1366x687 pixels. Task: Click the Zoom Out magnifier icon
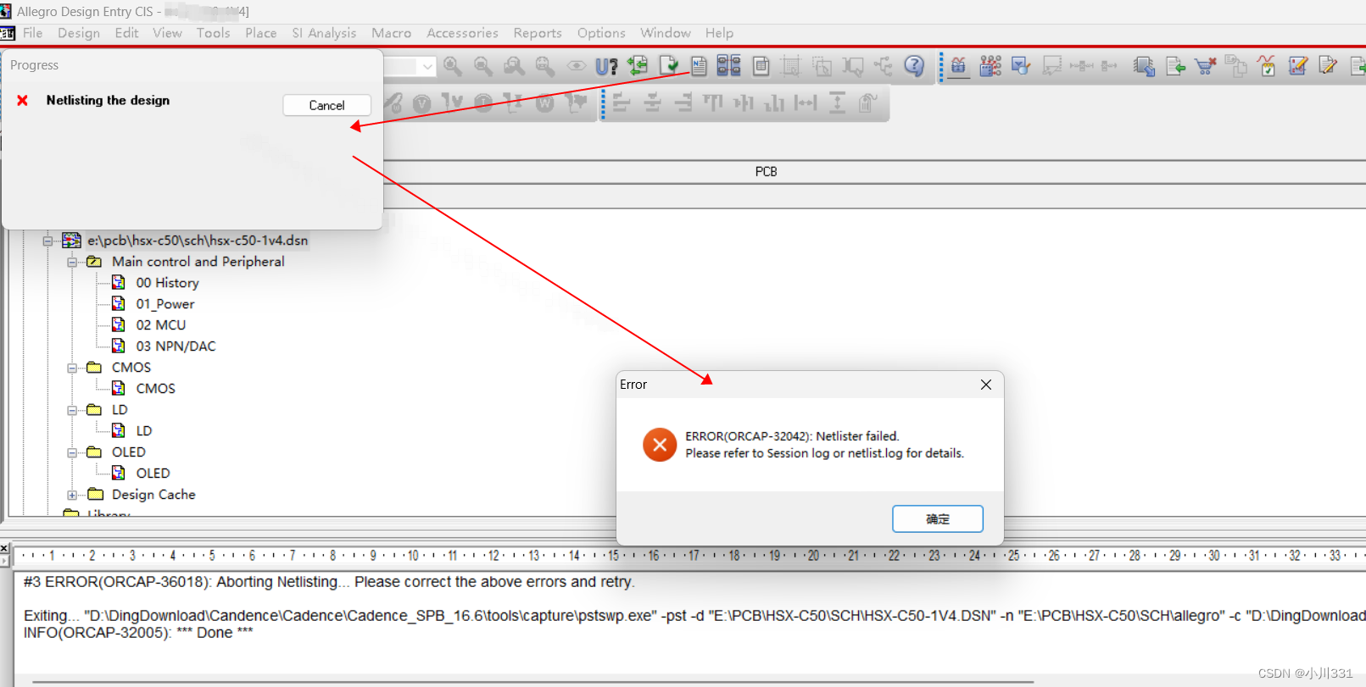tap(482, 66)
